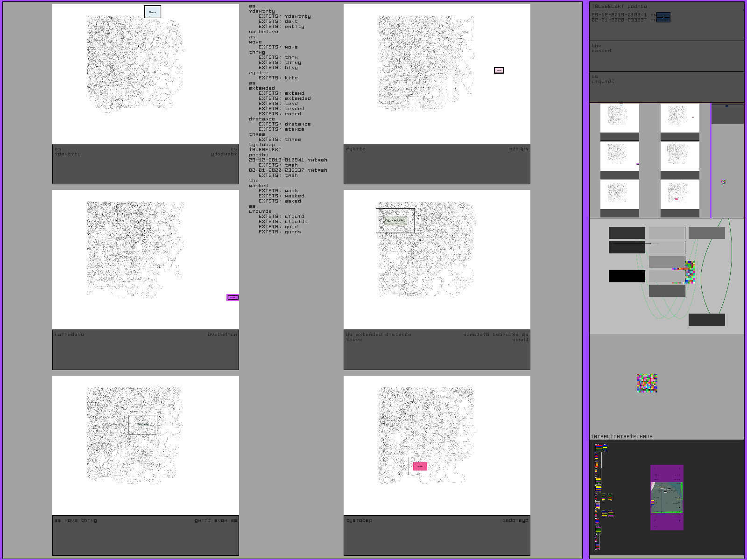Click the multicolor pixel block beside the gray bars
Image resolution: width=747 pixels, height=560 pixels.
click(690, 272)
